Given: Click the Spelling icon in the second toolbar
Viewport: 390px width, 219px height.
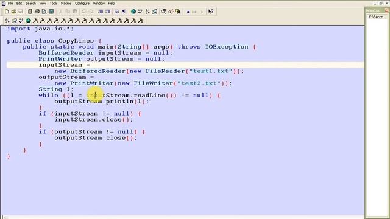Looking at the screenshot, I should (21, 21).
